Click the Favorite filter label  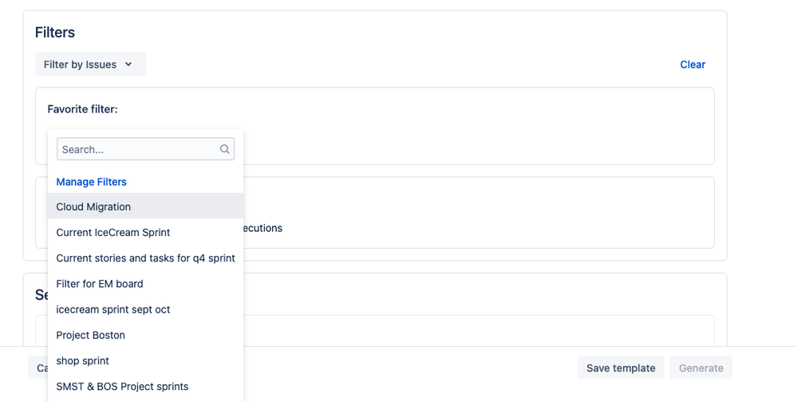[82, 108]
